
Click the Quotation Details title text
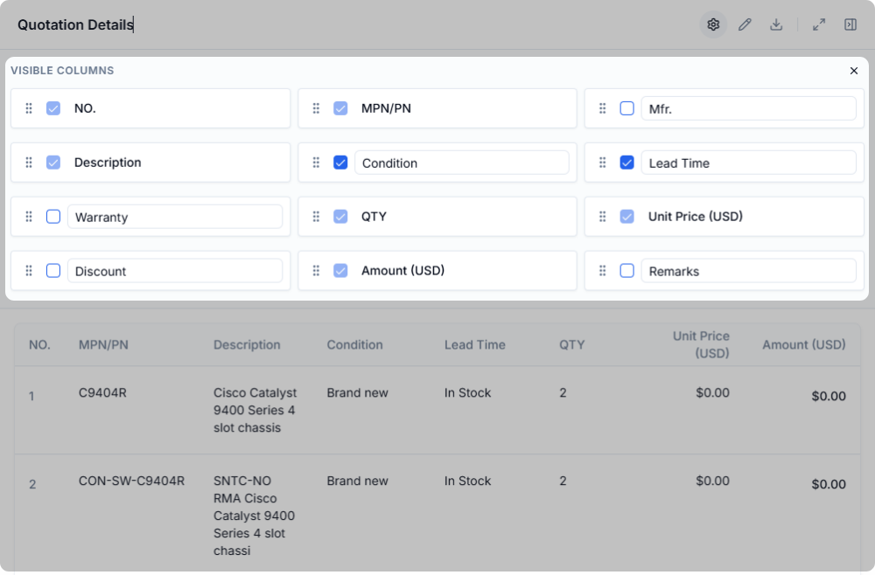[x=75, y=25]
